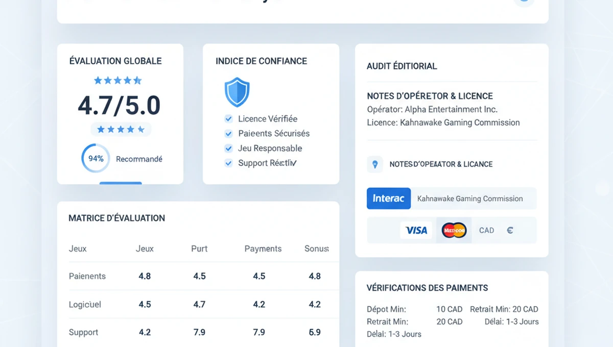
Task: Click the Indice de Confiance heading
Action: click(262, 61)
